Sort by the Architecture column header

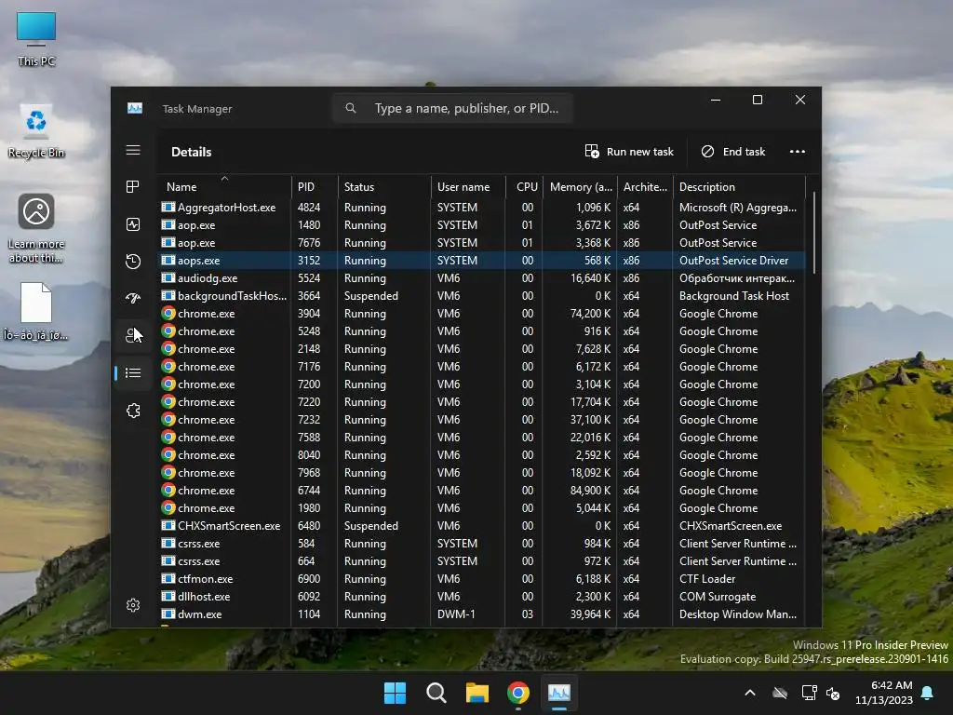pos(645,186)
